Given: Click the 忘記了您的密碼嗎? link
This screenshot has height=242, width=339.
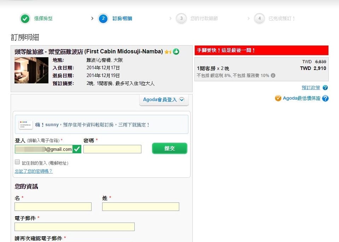Looking at the screenshot, I should coord(34,171).
